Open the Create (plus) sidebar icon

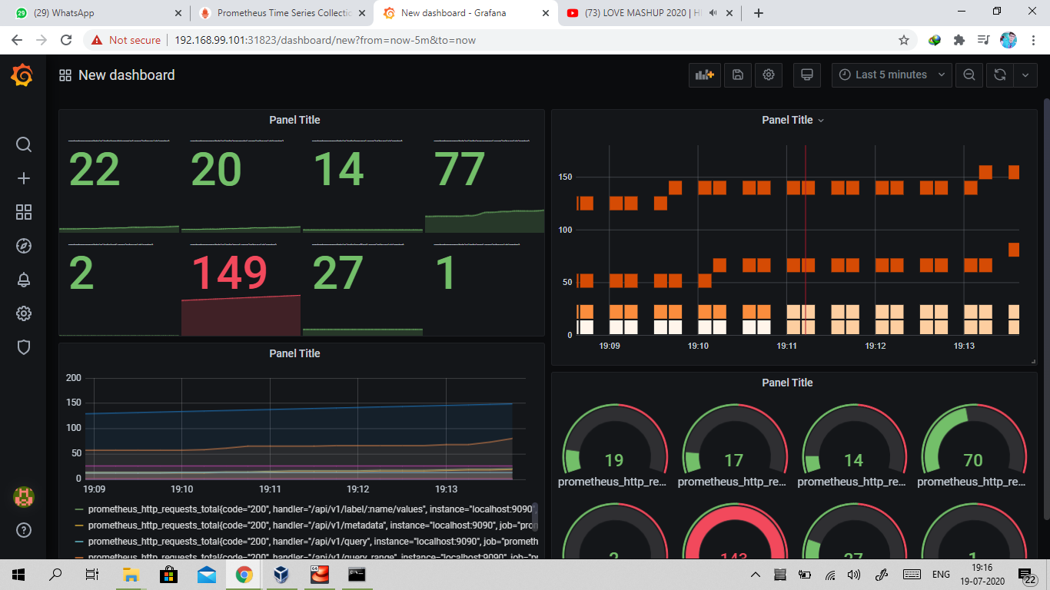[x=23, y=178]
